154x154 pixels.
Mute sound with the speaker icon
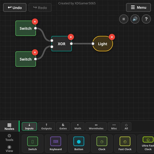coord(135,19)
